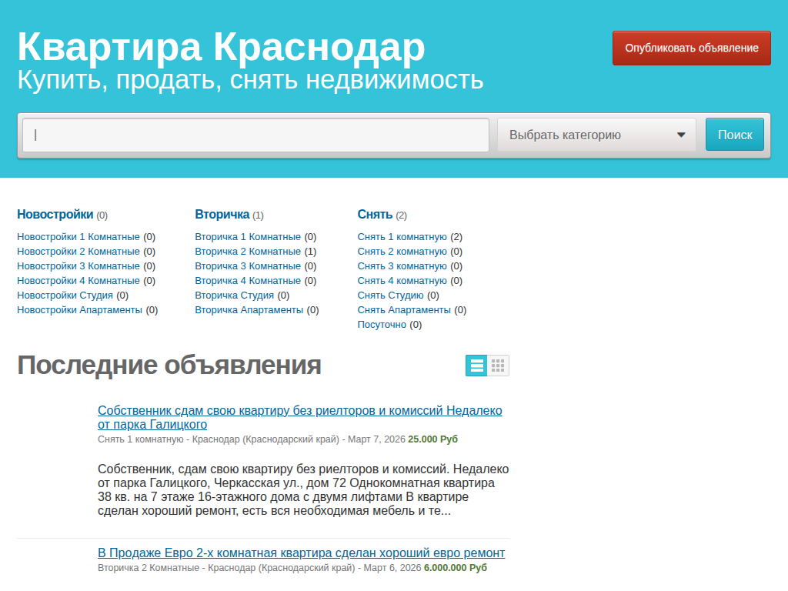788x591 pixels.
Task: Switch listings to grid view
Action: [498, 366]
